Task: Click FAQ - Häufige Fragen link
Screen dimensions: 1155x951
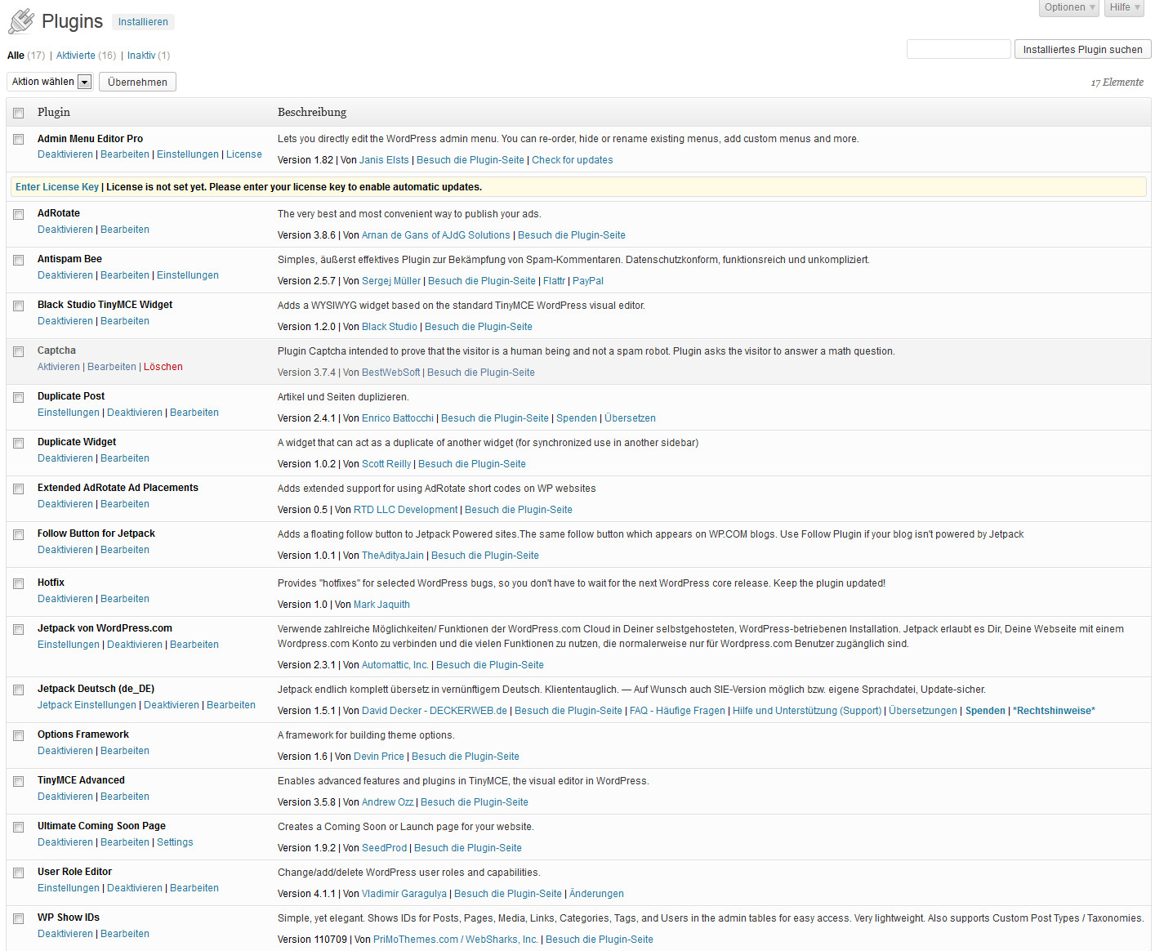Action: (677, 711)
